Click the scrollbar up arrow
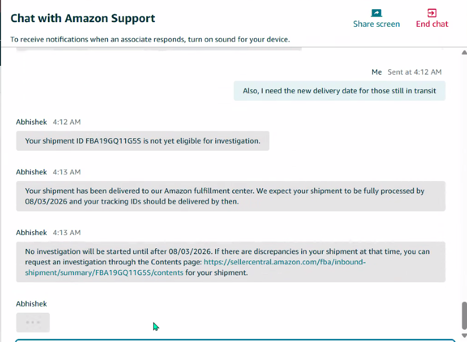Screen dimensions: 467x342 coord(464,52)
